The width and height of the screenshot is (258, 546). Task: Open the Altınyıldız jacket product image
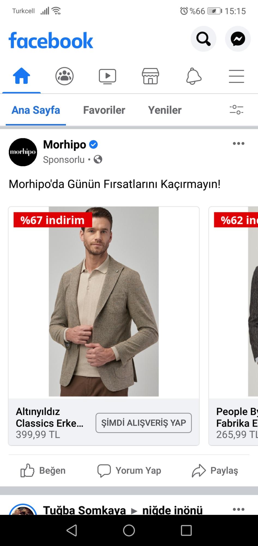104,301
